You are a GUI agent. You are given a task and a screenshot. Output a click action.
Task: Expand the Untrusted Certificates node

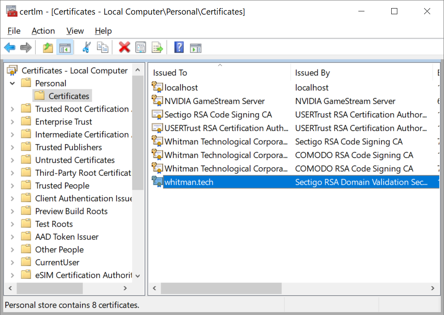tap(13, 160)
